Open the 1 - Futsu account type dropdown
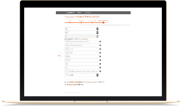182x106 pixels. 81,75
